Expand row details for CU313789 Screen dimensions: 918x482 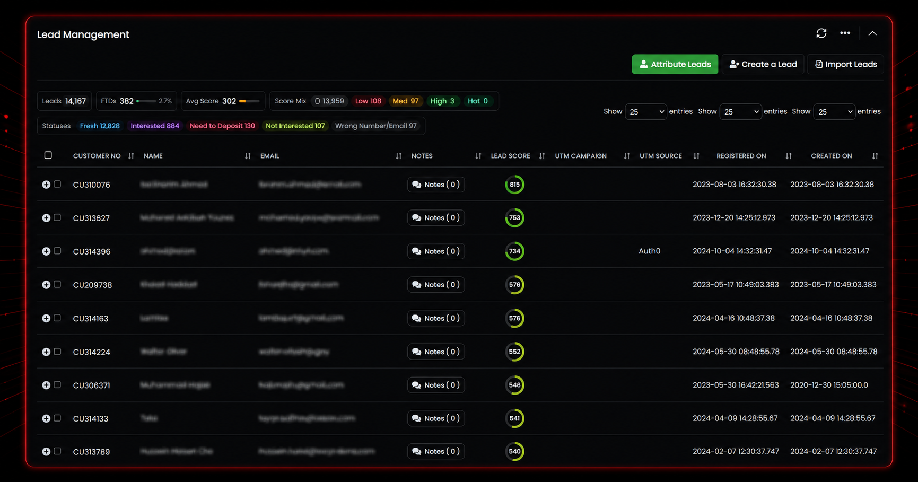pos(46,452)
